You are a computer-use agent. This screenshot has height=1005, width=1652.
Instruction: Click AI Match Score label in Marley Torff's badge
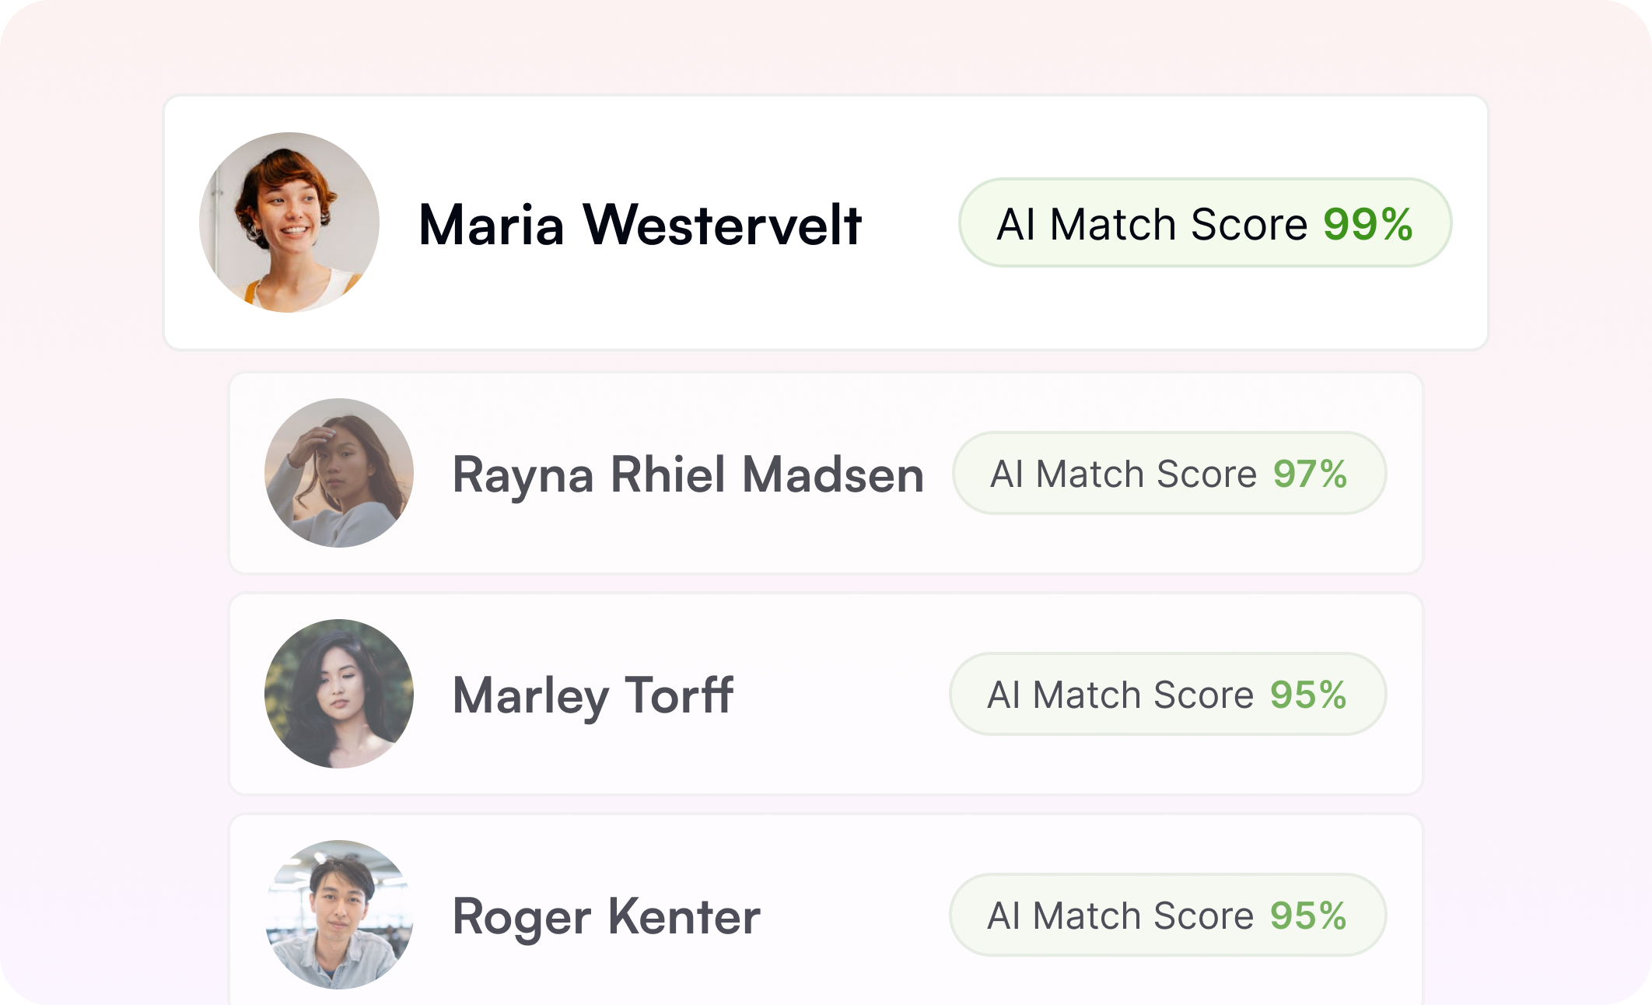point(1120,695)
